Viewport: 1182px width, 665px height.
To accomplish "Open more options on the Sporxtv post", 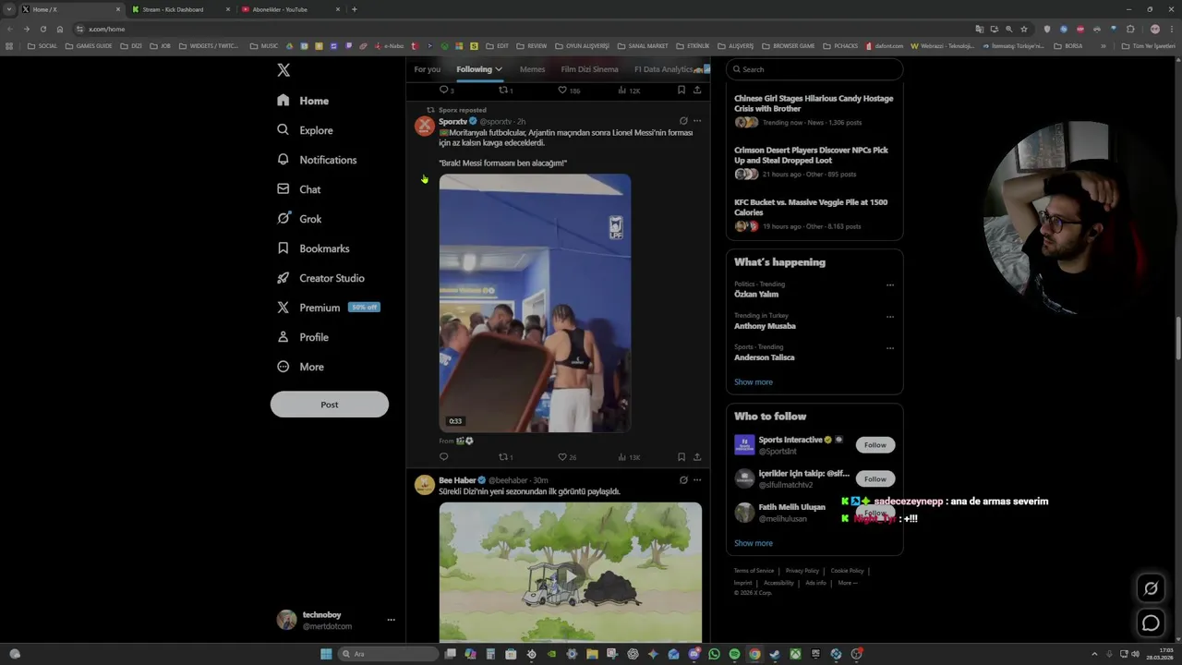I will [697, 121].
